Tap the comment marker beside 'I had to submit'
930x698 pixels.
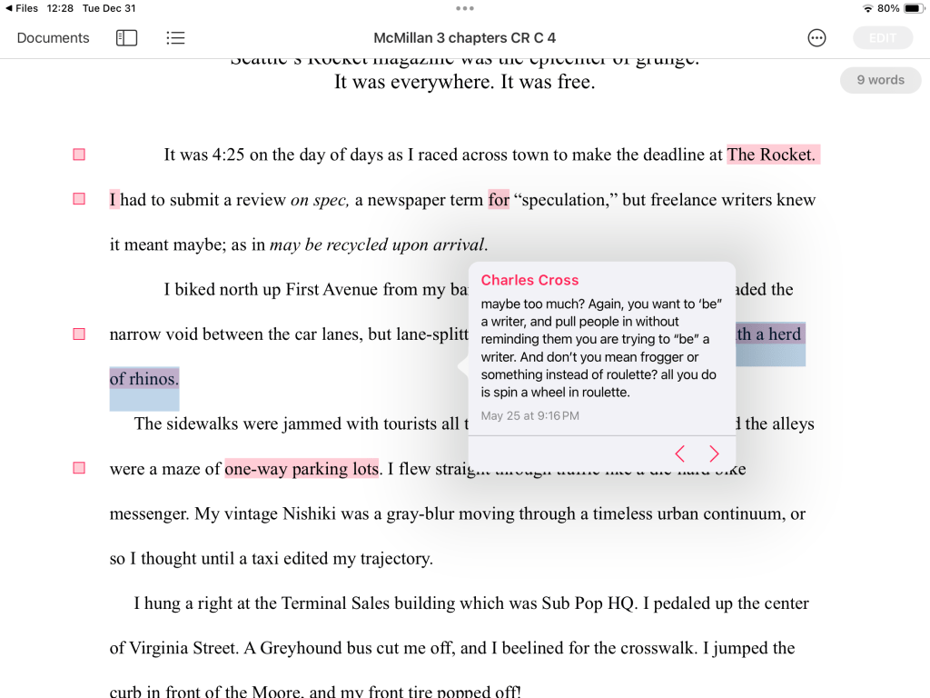click(79, 199)
